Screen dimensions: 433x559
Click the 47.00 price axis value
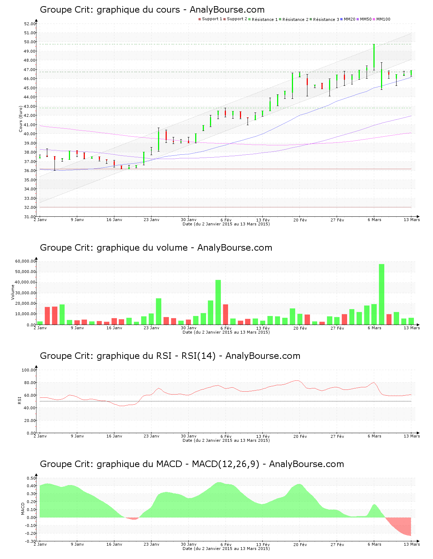[x=30, y=70]
